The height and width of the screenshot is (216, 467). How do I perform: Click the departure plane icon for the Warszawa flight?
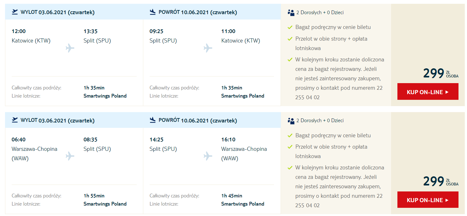pos(15,120)
